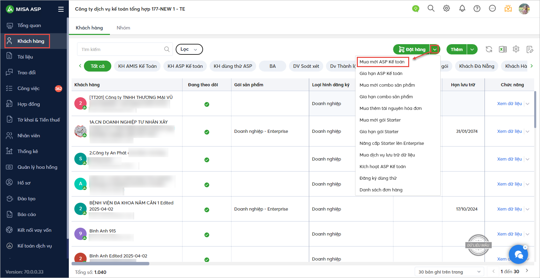Expand actions arrow for An Phát row

tap(528, 159)
